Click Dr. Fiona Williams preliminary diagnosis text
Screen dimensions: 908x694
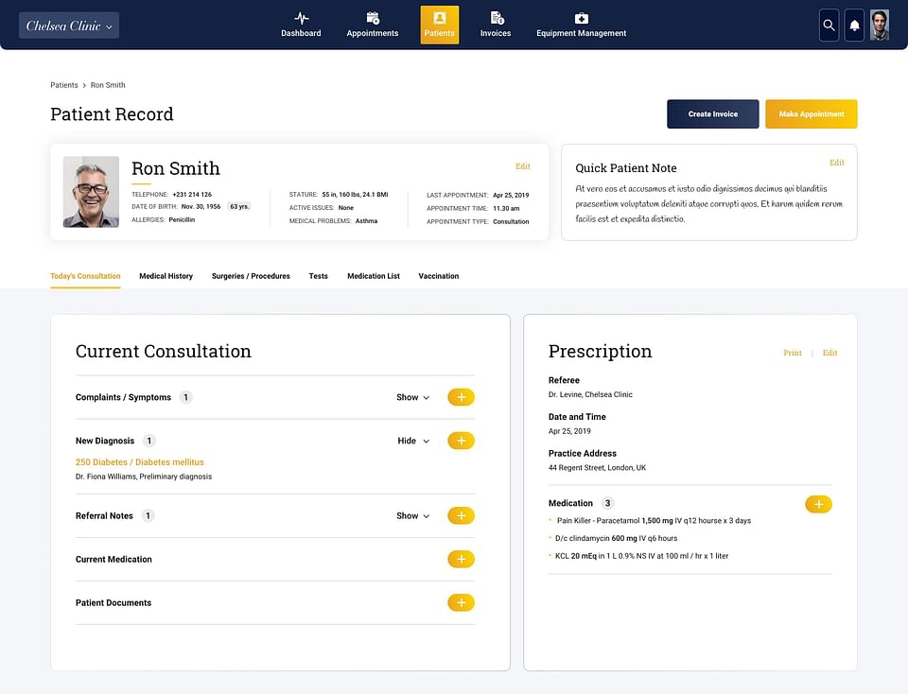click(144, 477)
